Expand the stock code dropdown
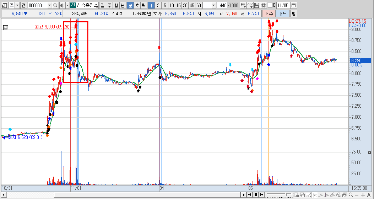Screen dimensions: 374x199 pyautogui.click(x=49, y=5)
